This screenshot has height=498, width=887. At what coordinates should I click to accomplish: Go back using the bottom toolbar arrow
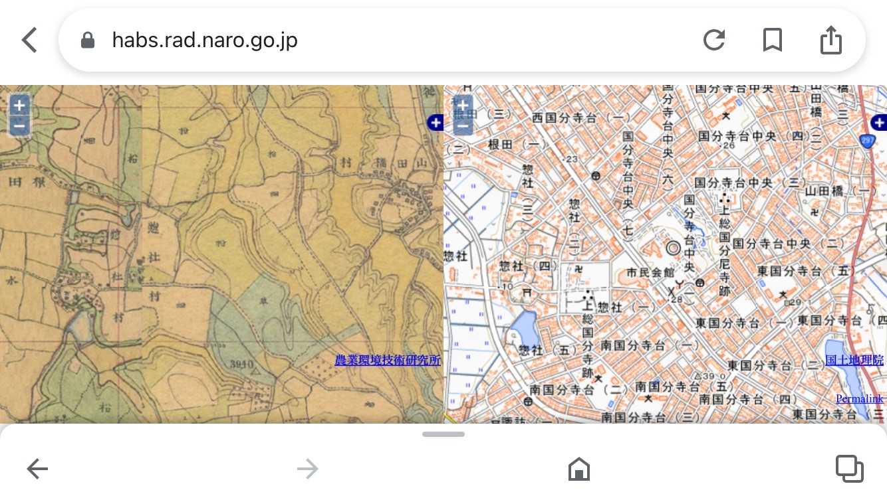[x=37, y=469]
